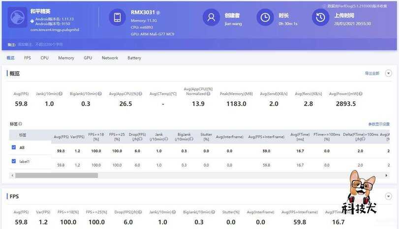The height and width of the screenshot is (229, 399).
Task: Toggle the All row checkbox
Action: (x=14, y=147)
